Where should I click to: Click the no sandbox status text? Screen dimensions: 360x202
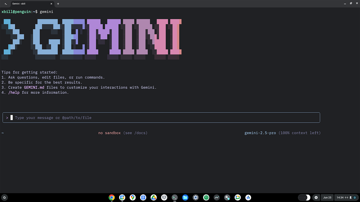pyautogui.click(x=109, y=133)
